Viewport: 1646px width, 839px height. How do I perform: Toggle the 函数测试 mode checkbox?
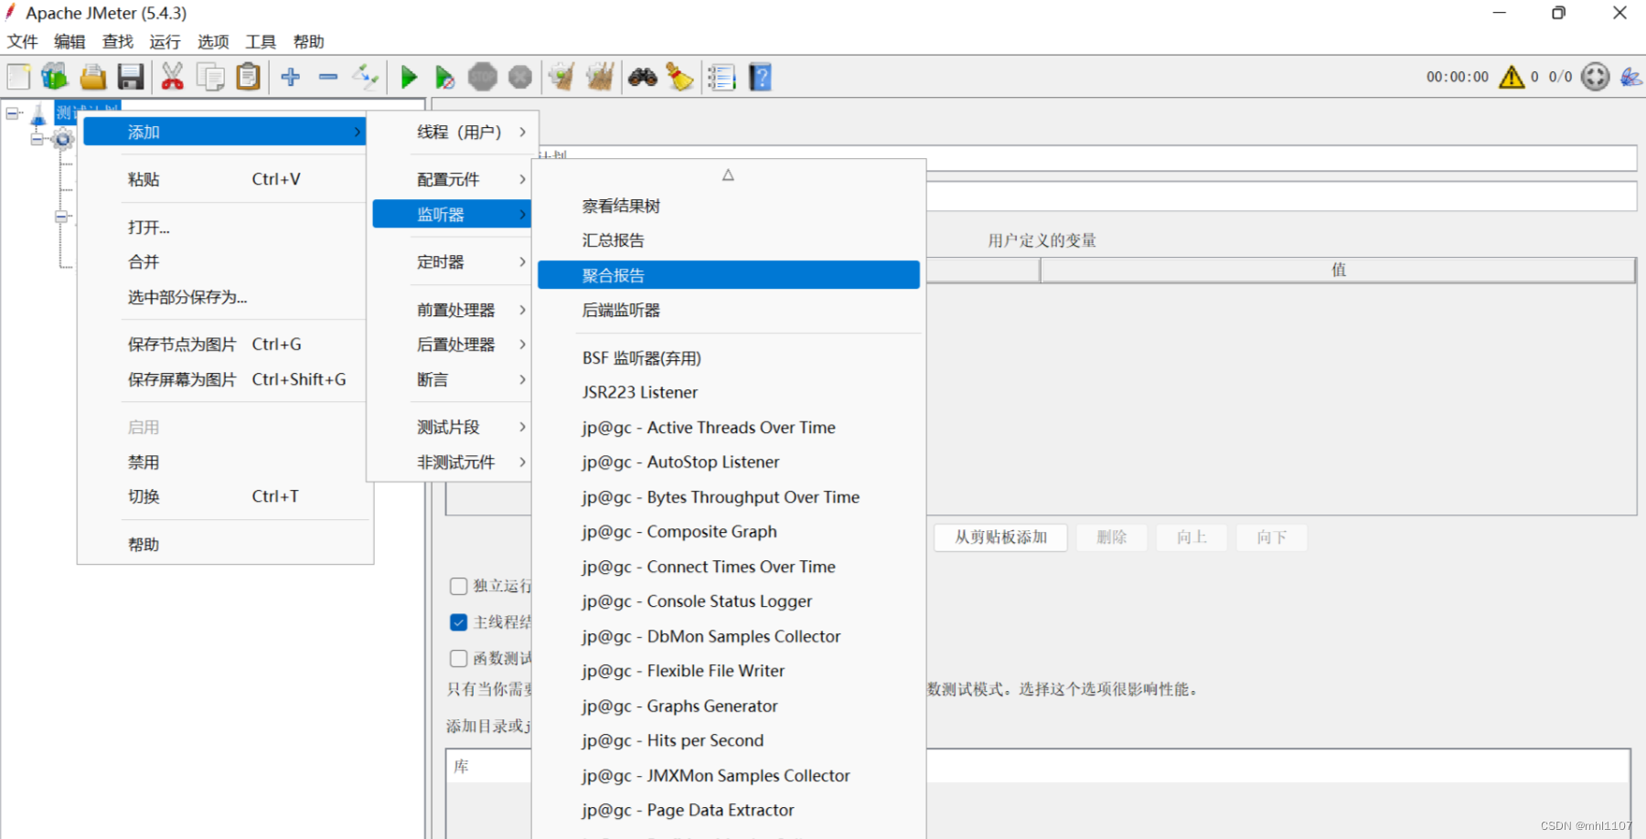tap(459, 658)
